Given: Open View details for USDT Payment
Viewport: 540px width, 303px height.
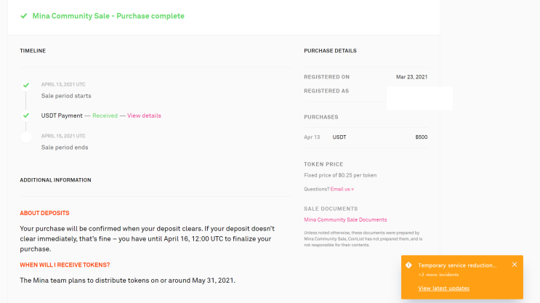Looking at the screenshot, I should [144, 116].
